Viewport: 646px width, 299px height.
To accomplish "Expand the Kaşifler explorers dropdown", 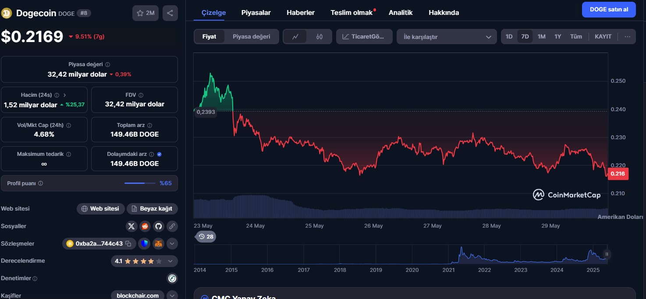I will click(x=172, y=295).
